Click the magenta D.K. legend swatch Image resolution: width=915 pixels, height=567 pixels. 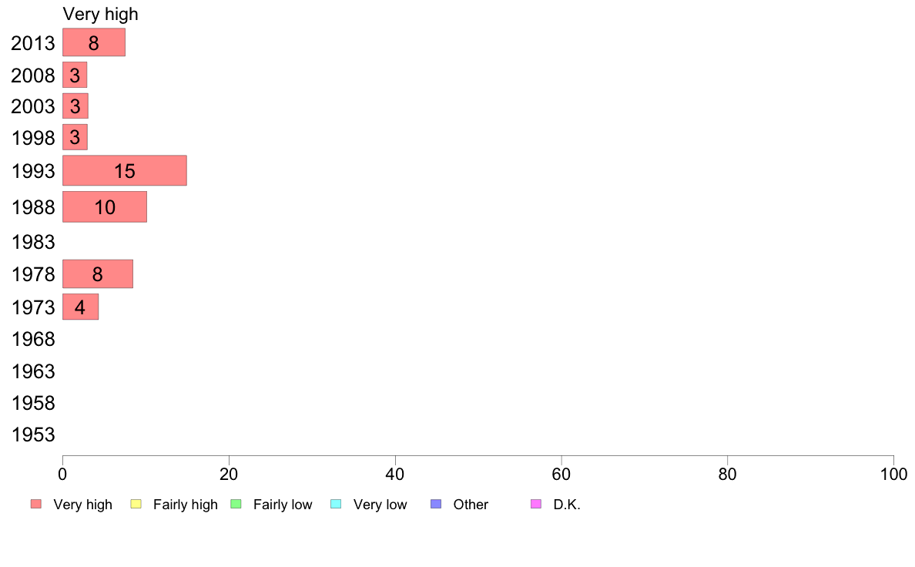click(x=536, y=504)
